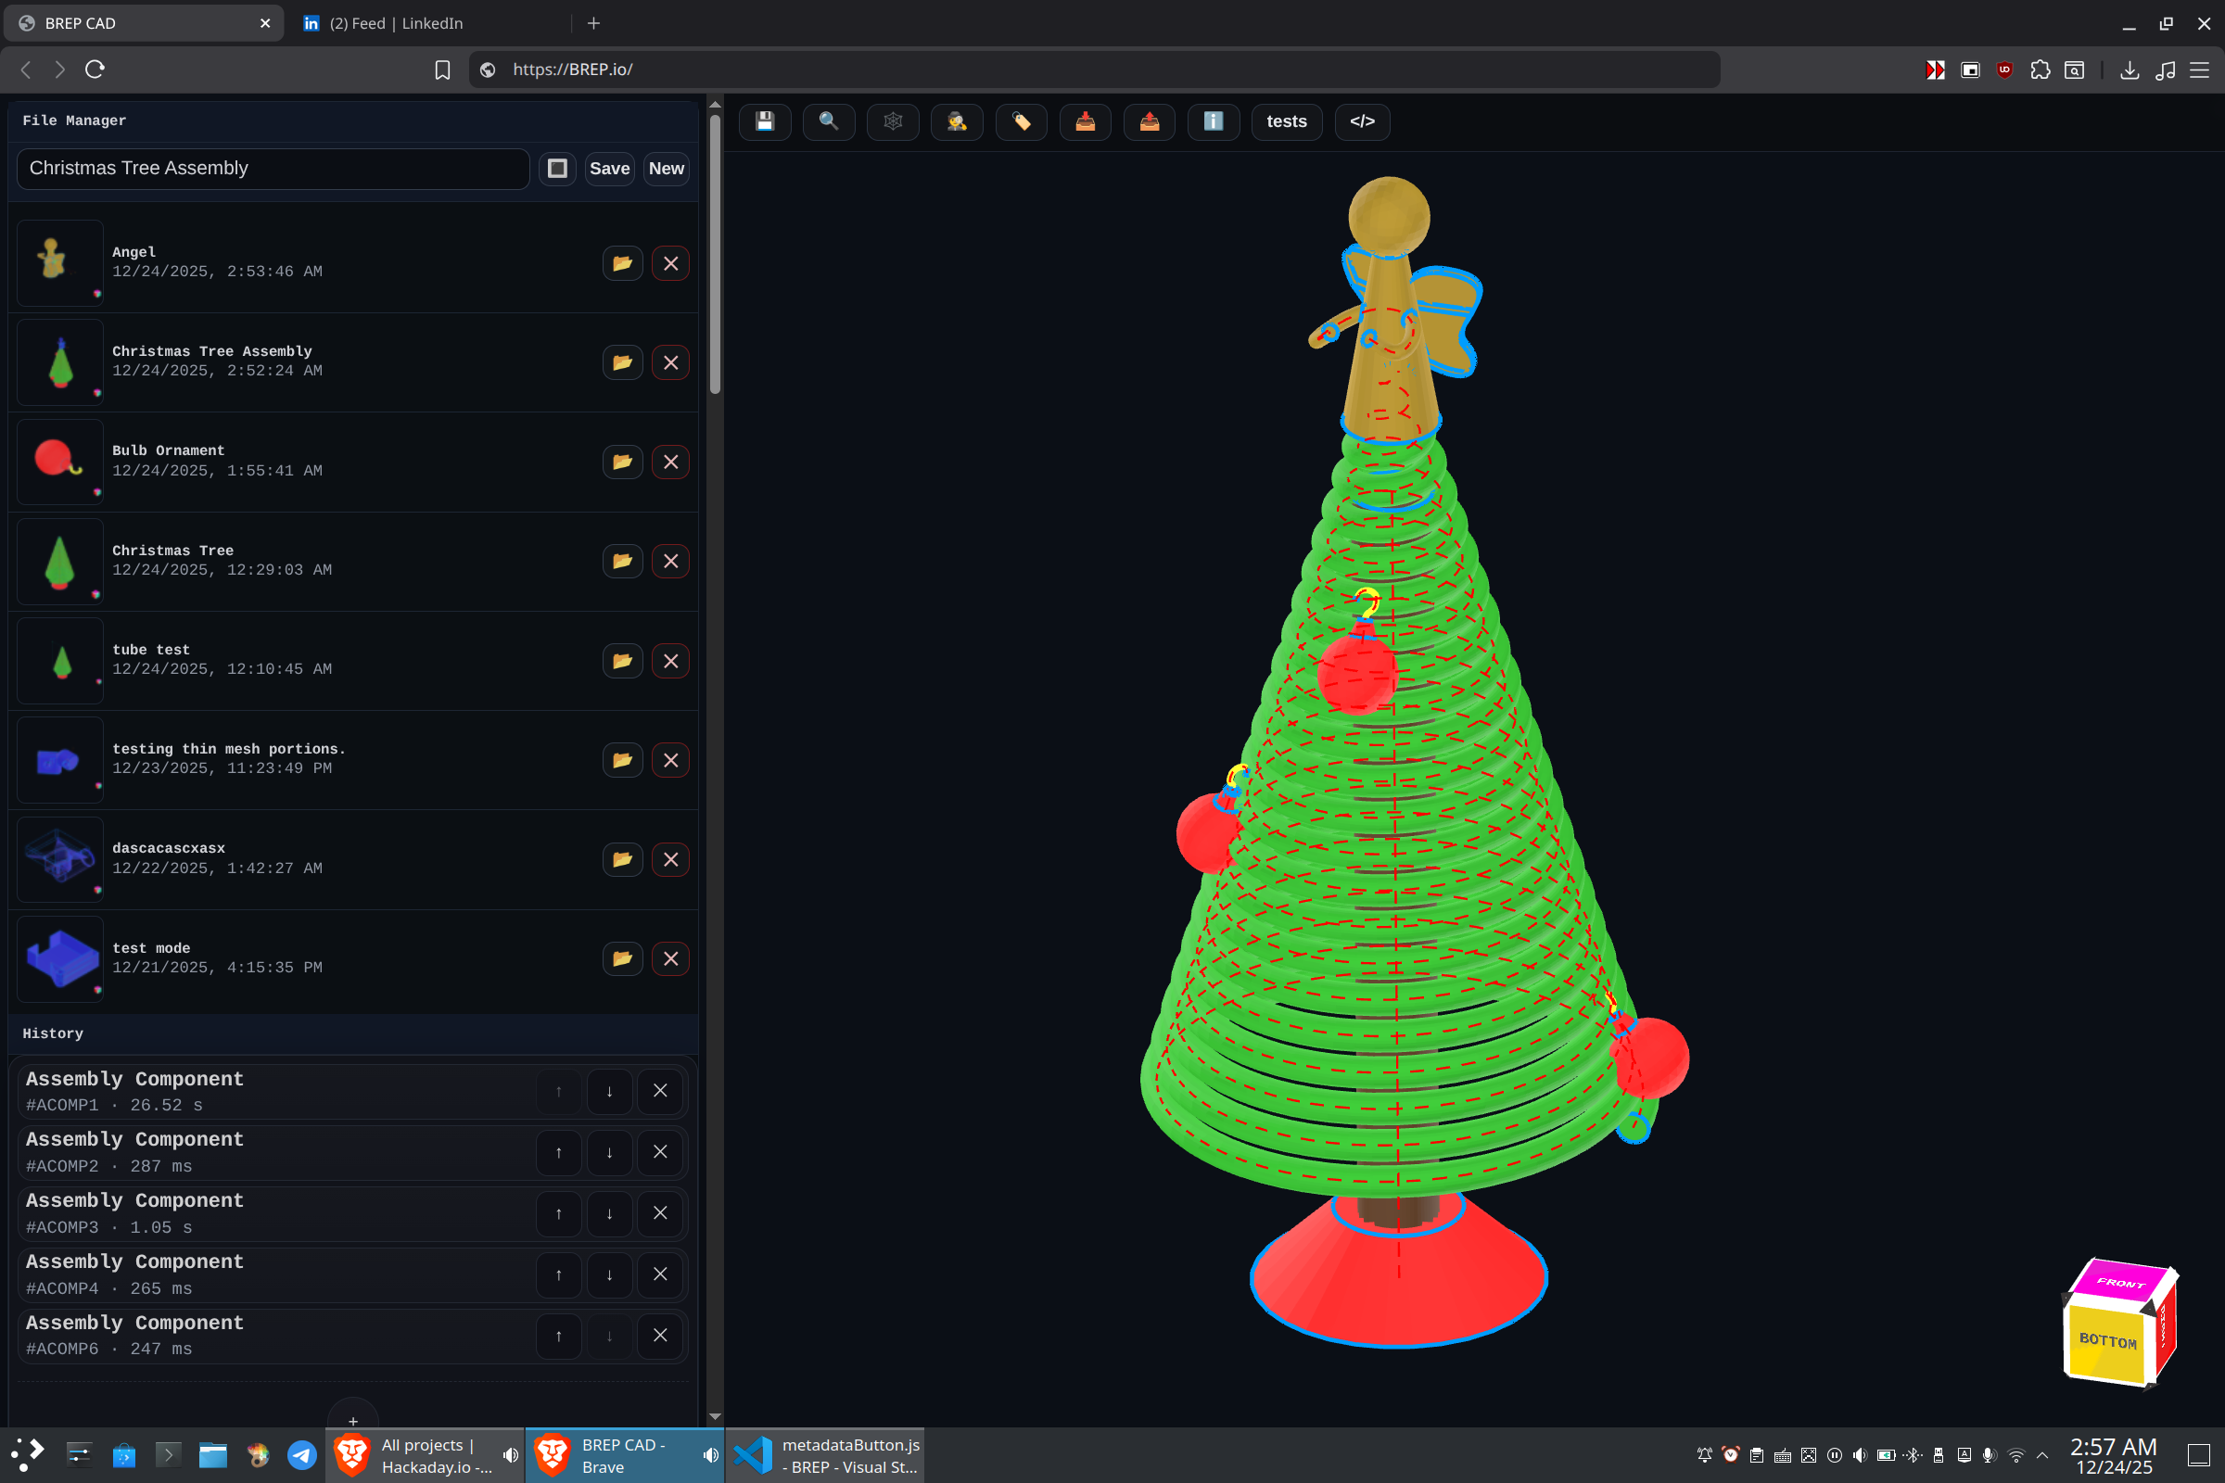
Task: Open the code editor via the </> tab
Action: (1361, 122)
